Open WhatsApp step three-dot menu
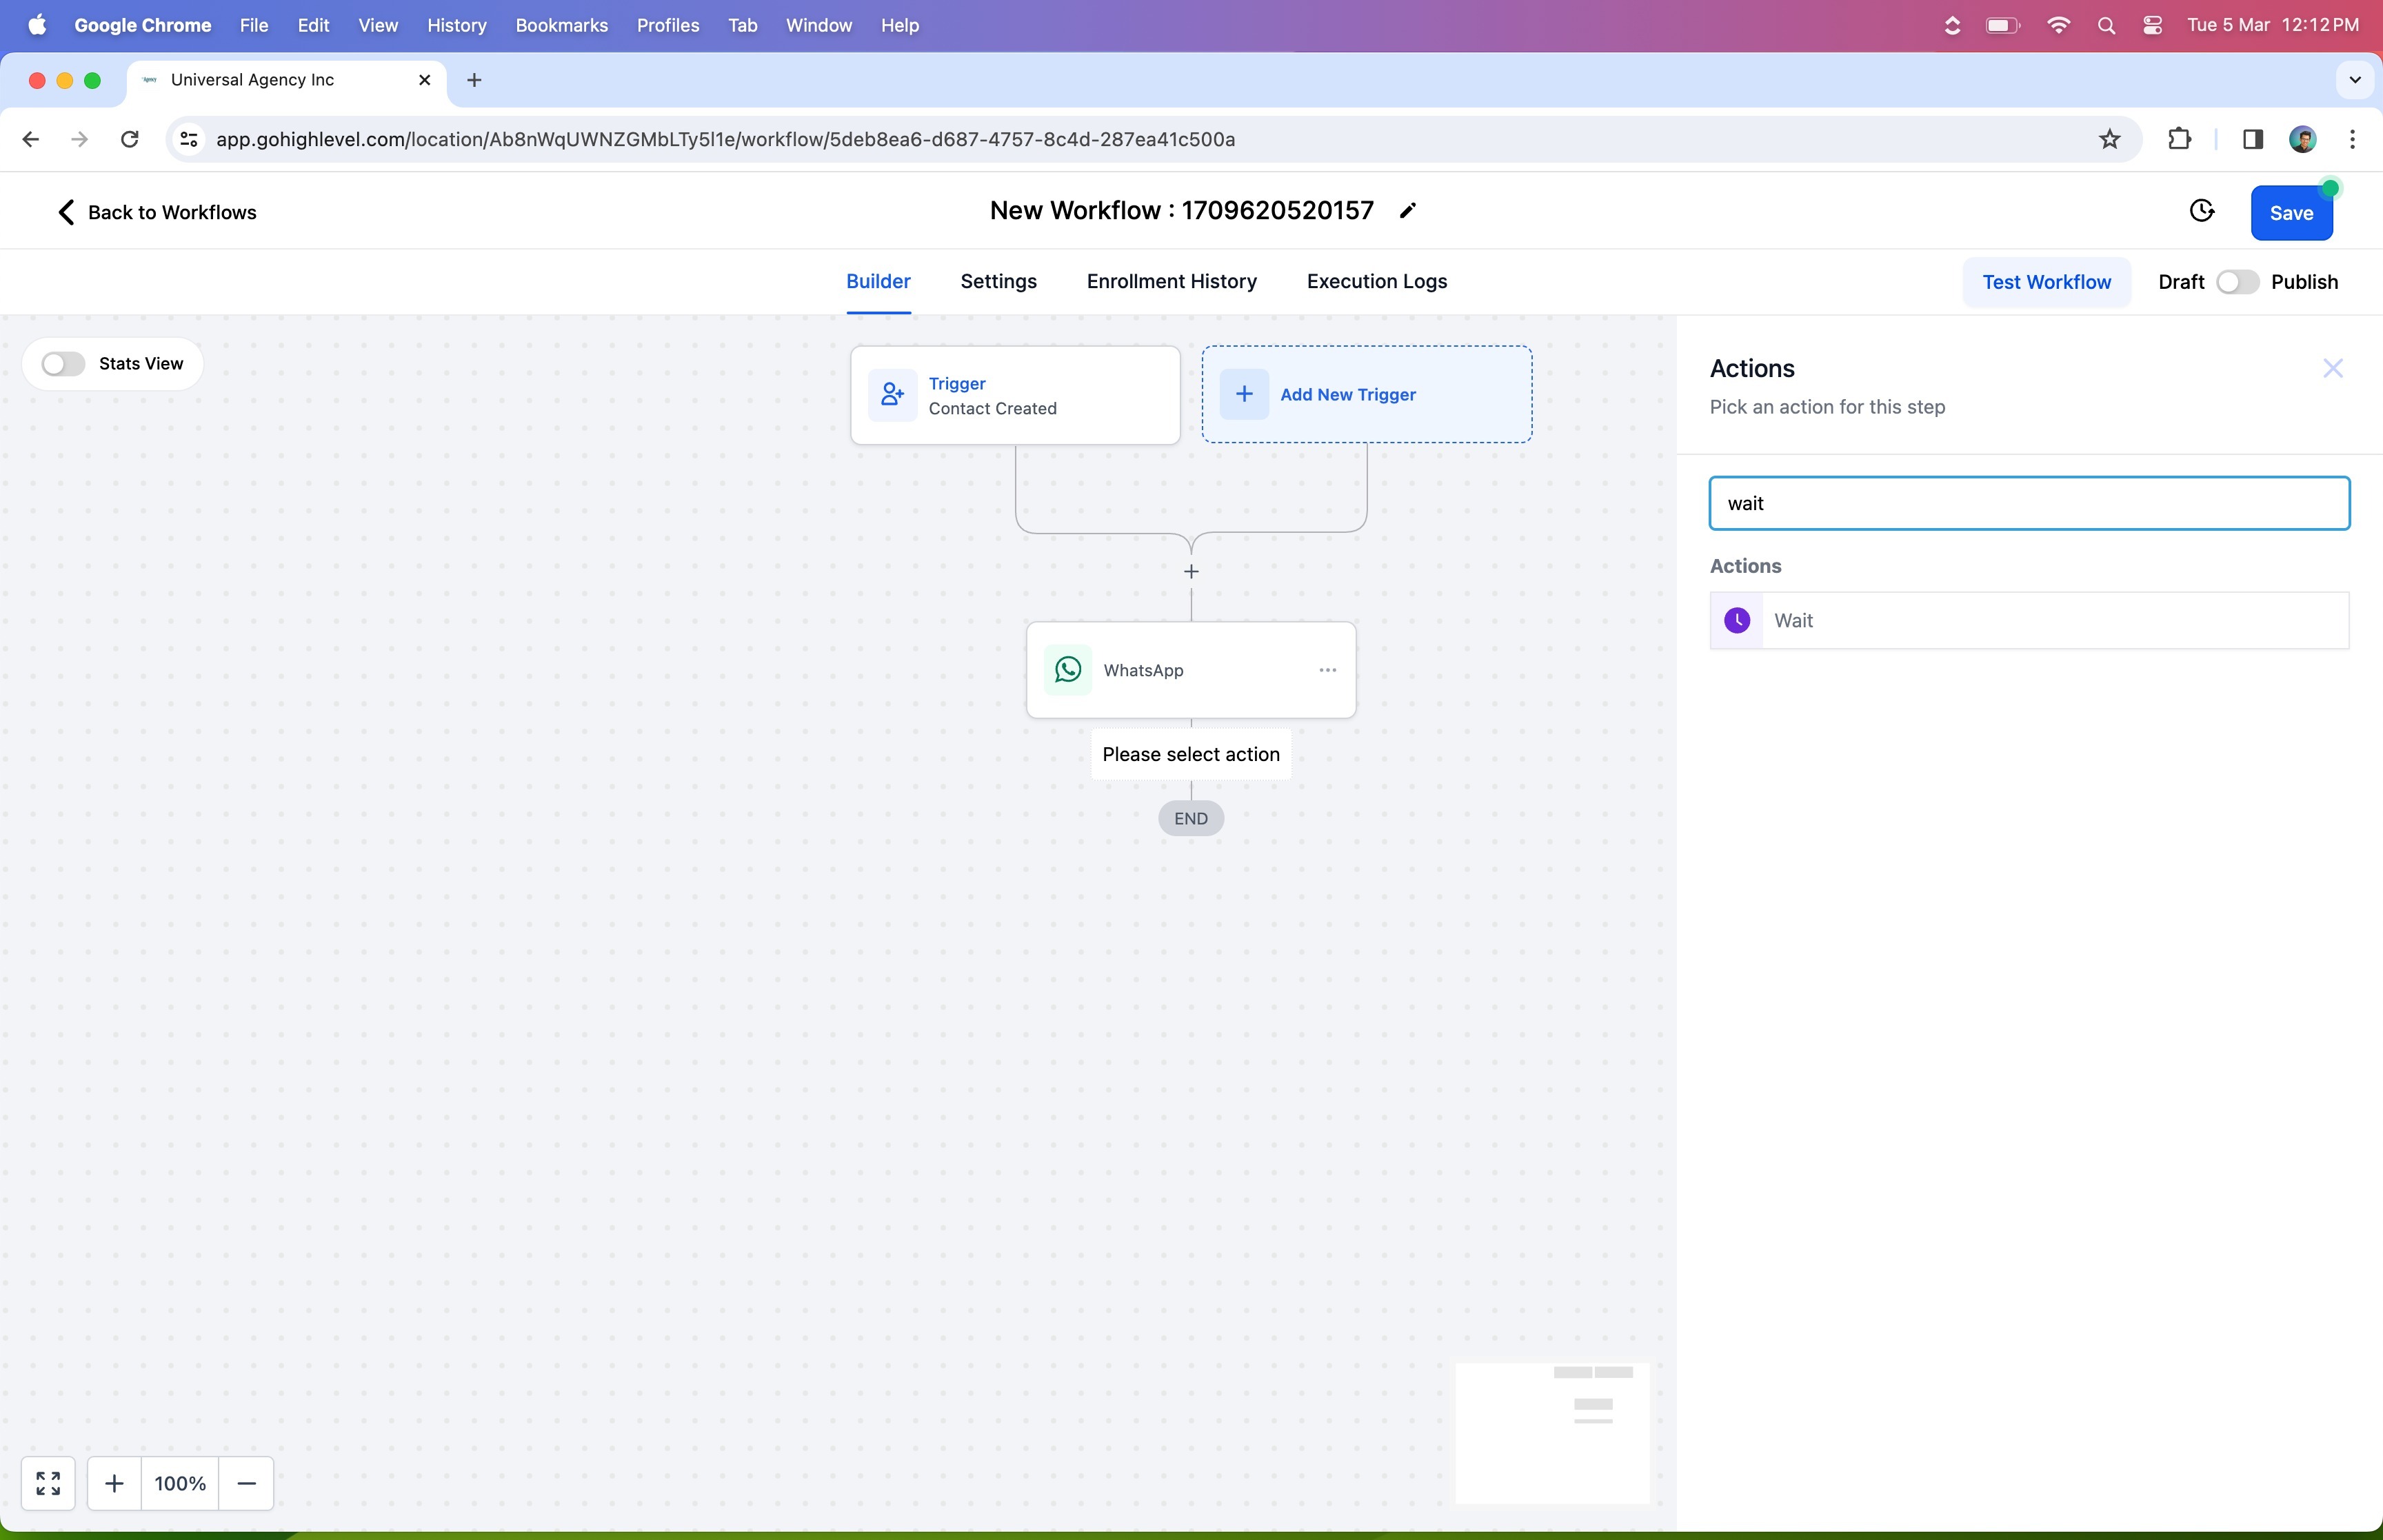This screenshot has width=2383, height=1540. 1327,670
